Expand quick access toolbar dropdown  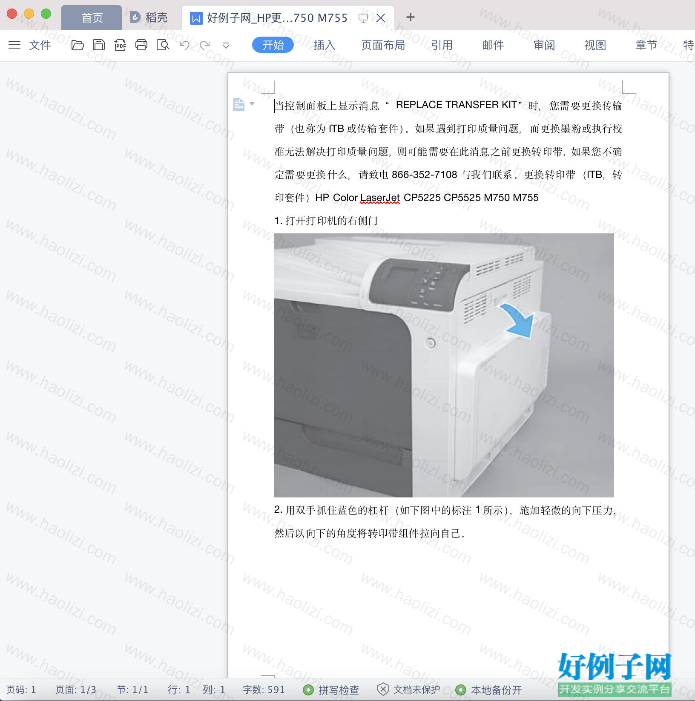point(226,45)
